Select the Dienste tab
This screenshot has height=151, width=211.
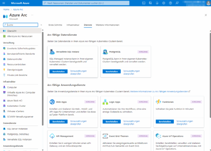pyautogui.click(x=88, y=25)
